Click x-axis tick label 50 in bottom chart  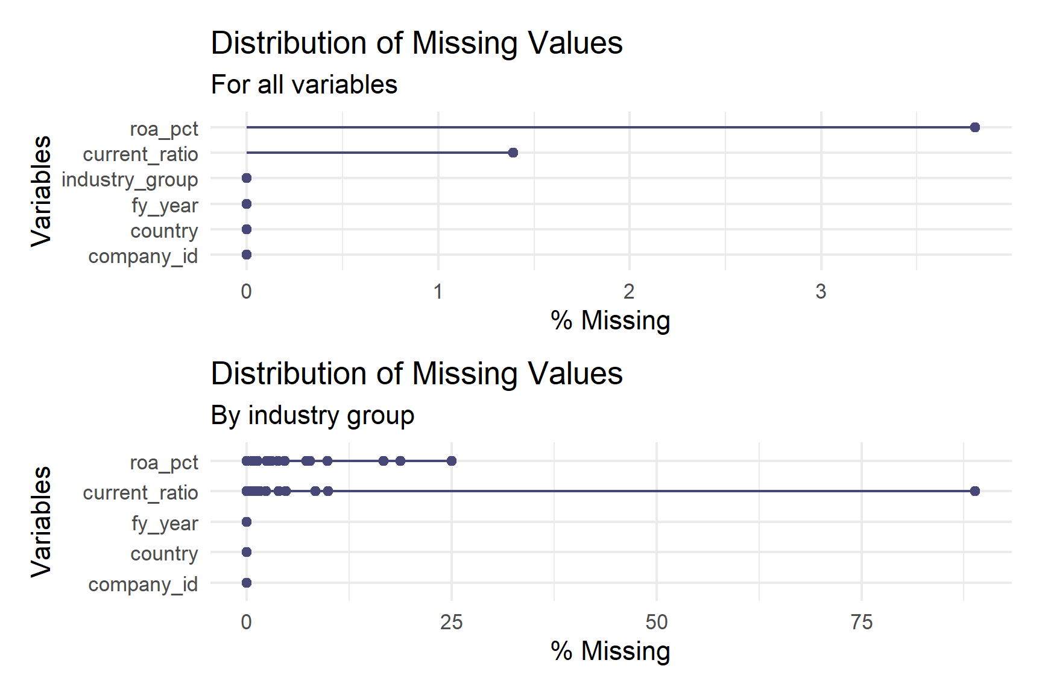tap(656, 623)
